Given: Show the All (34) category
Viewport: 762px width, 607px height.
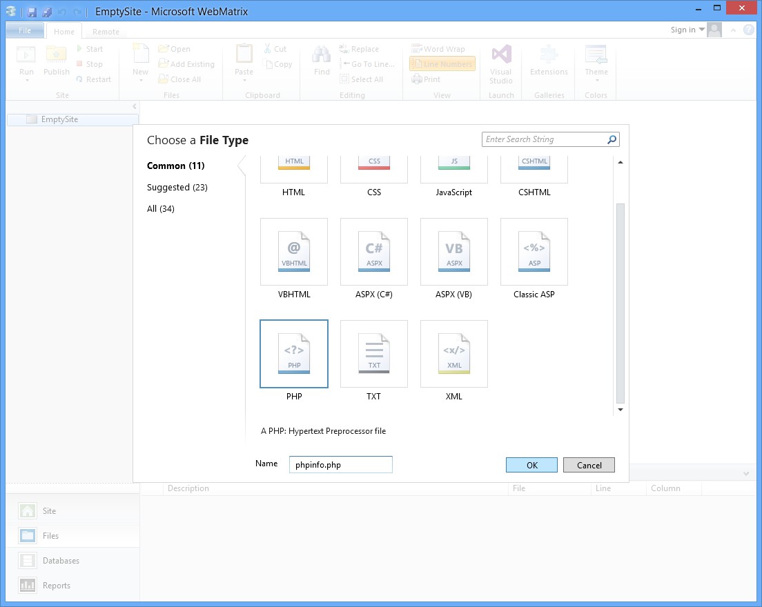Looking at the screenshot, I should coord(160,209).
